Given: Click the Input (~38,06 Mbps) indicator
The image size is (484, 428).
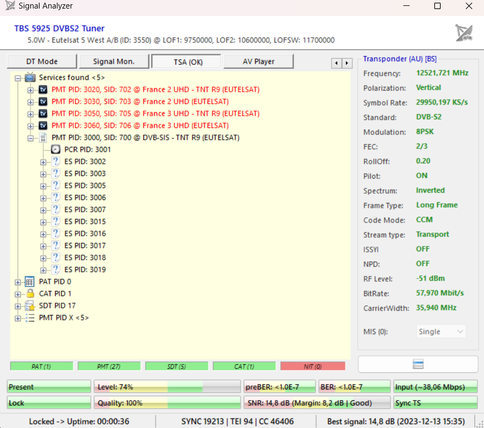Looking at the screenshot, I should (435, 387).
